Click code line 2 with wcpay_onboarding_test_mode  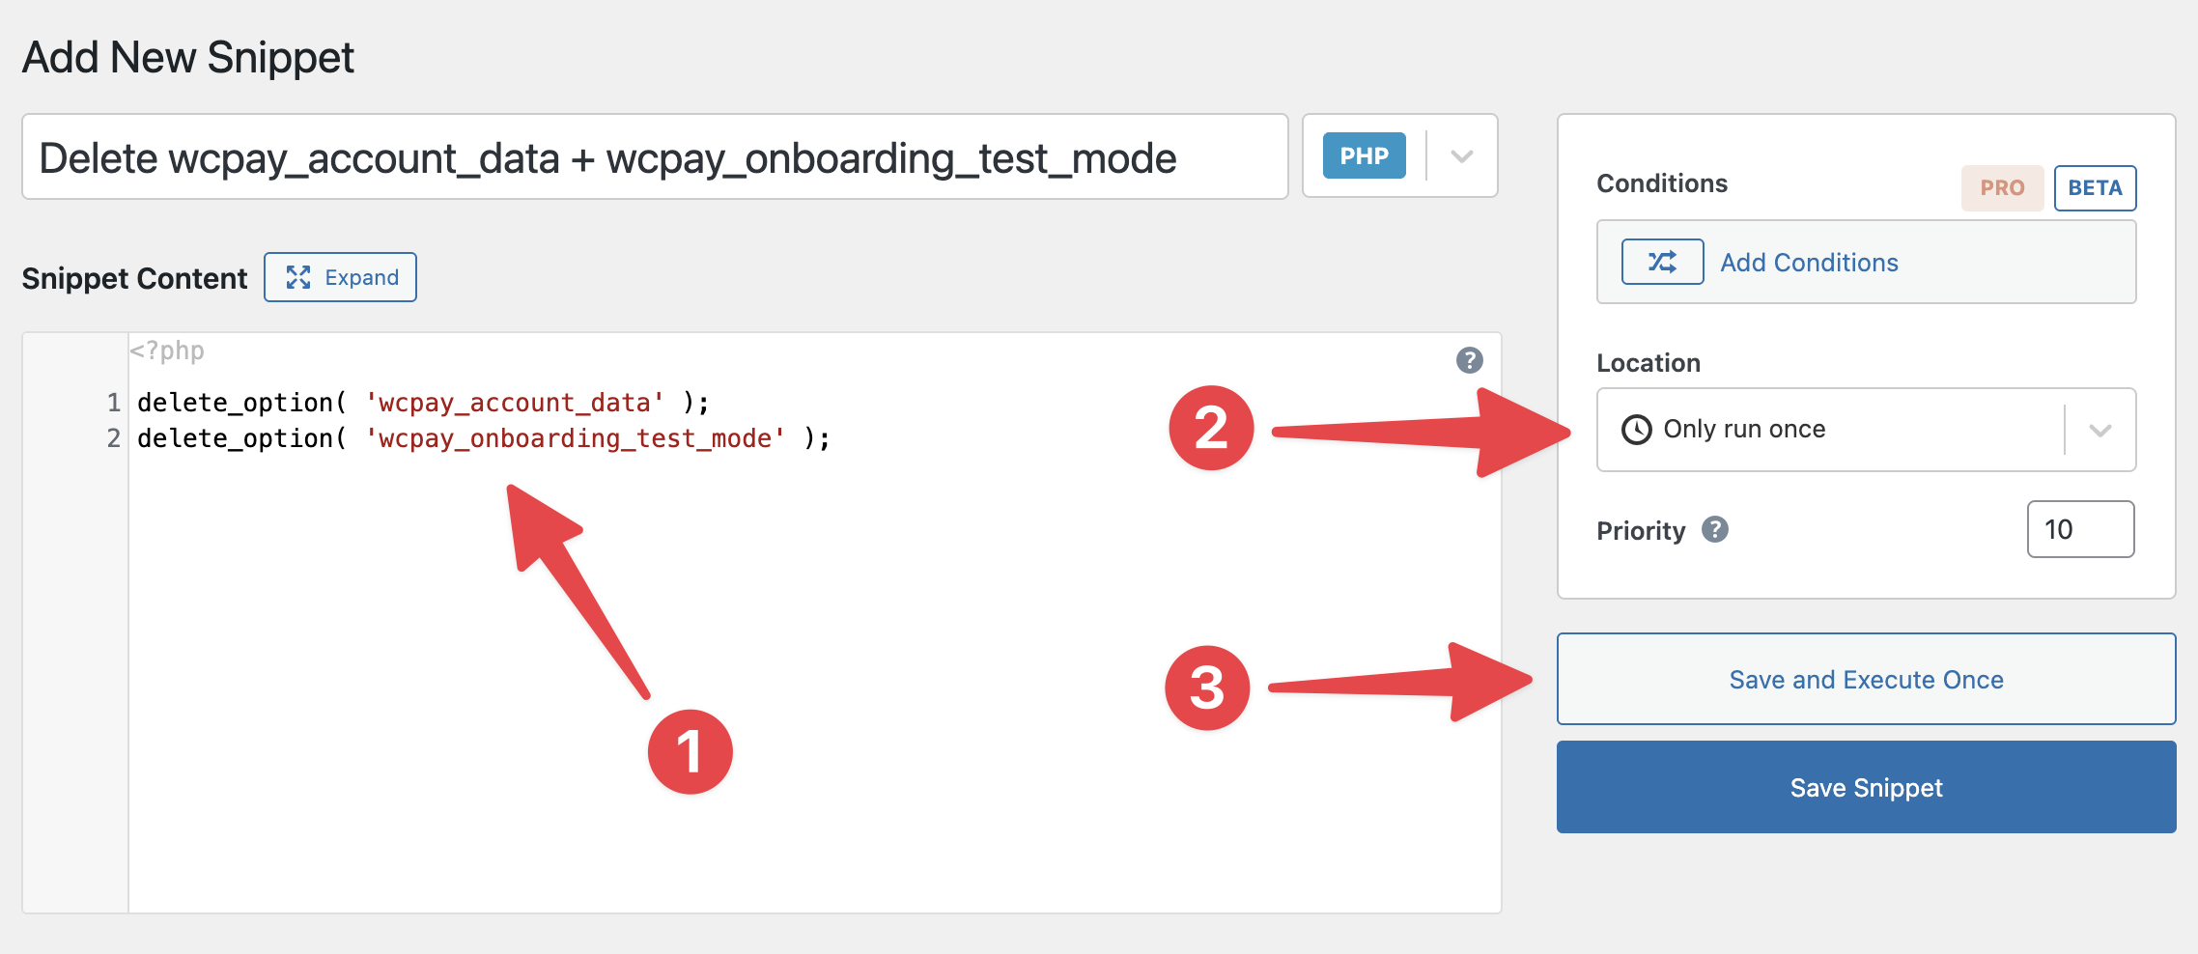pos(483,438)
